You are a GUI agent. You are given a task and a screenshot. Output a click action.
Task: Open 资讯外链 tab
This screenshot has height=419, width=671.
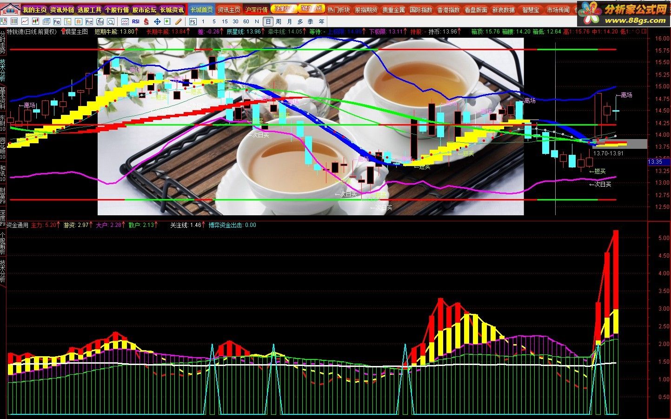(x=62, y=9)
